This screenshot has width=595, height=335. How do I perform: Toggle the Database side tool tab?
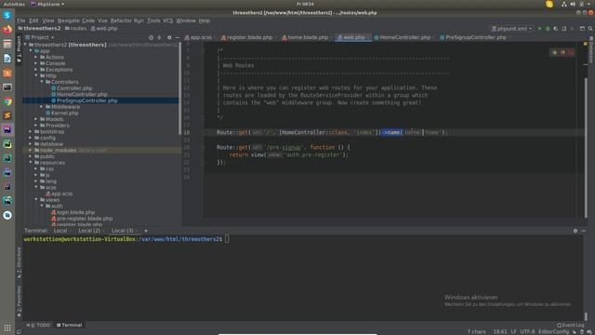point(591,51)
